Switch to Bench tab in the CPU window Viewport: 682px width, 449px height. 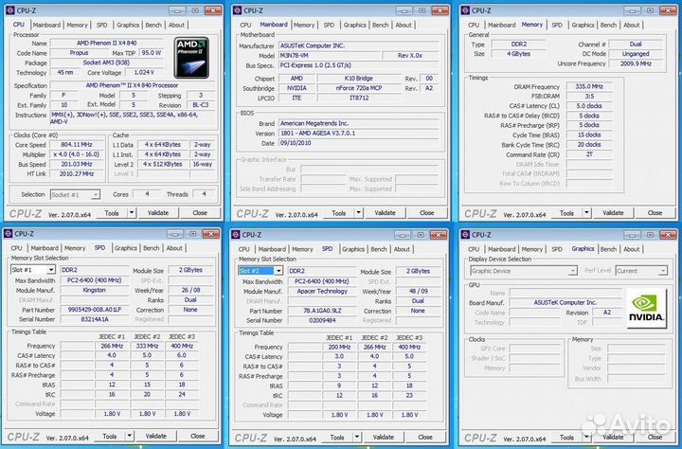(153, 26)
